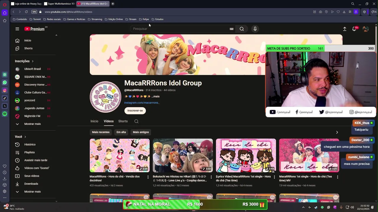
Task: Click the MacaRRRons round channel avatar
Action: click(x=105, y=97)
